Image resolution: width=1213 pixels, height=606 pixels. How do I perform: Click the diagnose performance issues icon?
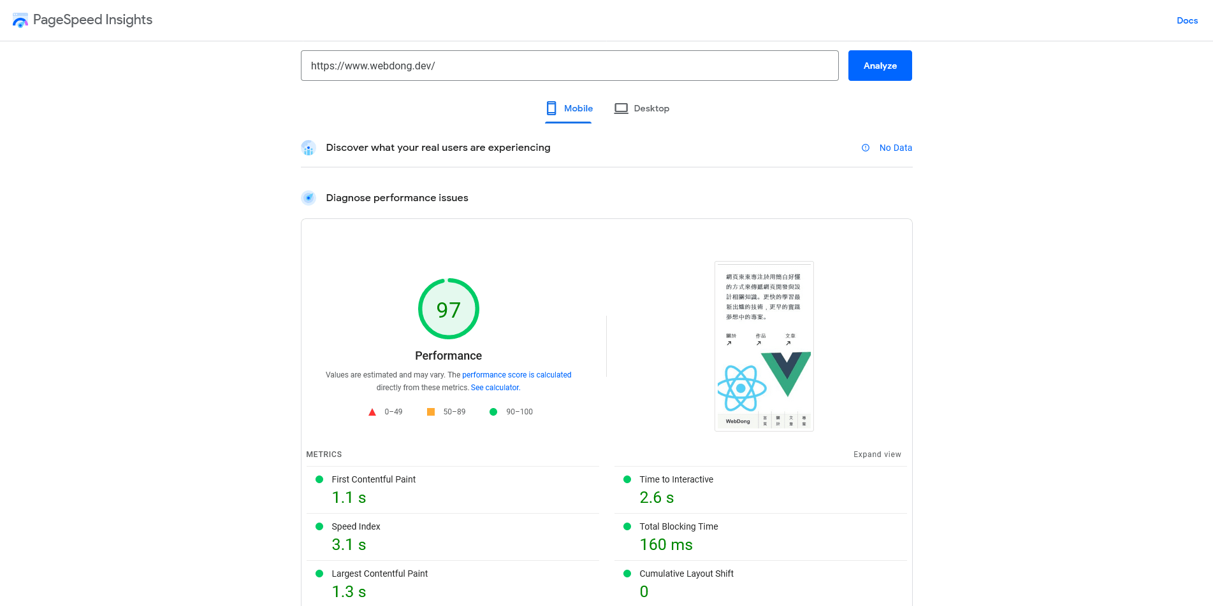pyautogui.click(x=309, y=198)
